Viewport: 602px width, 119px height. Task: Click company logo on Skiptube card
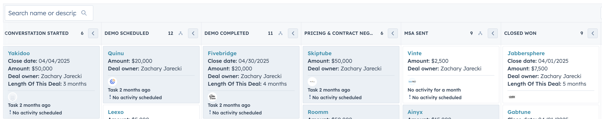pyautogui.click(x=312, y=82)
